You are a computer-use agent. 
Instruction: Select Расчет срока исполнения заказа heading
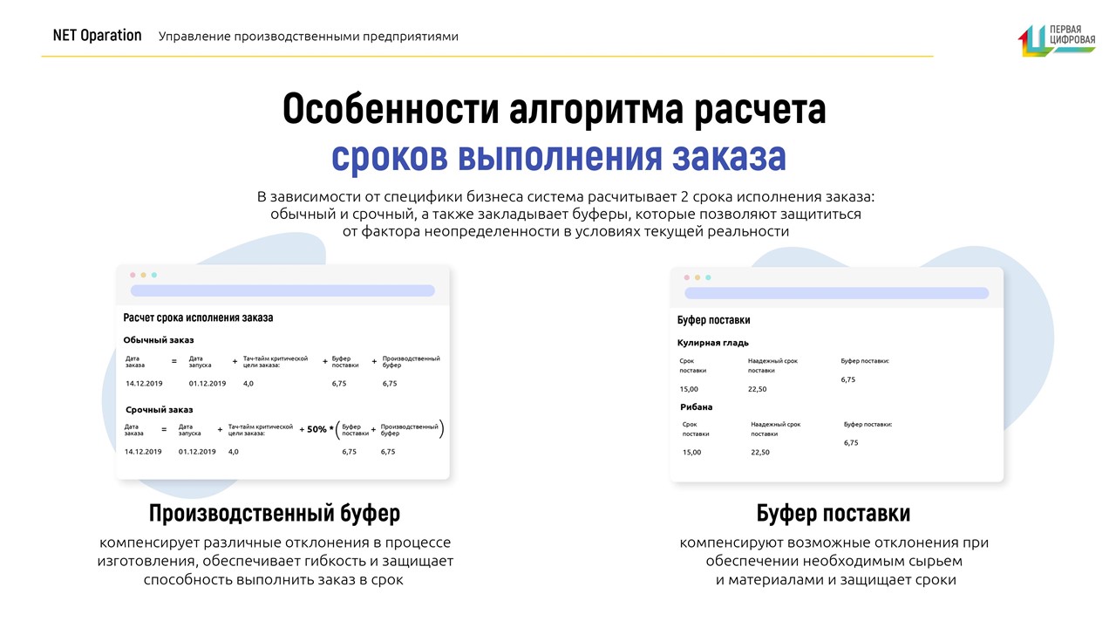pyautogui.click(x=198, y=317)
